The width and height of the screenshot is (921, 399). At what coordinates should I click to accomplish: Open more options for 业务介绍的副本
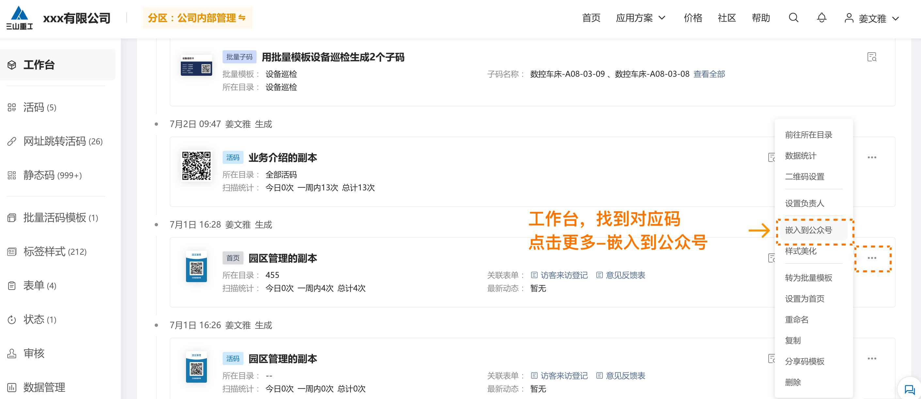point(872,157)
